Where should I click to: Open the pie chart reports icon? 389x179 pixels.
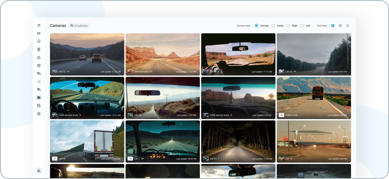click(x=39, y=65)
